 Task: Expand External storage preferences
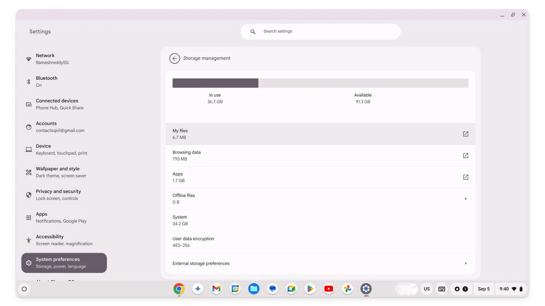(465, 264)
